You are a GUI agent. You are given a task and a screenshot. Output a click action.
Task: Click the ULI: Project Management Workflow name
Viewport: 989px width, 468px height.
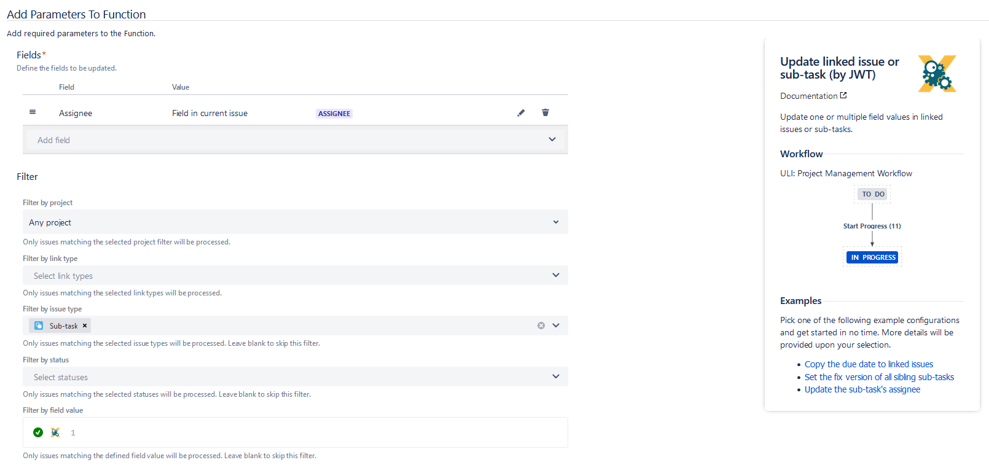(846, 173)
